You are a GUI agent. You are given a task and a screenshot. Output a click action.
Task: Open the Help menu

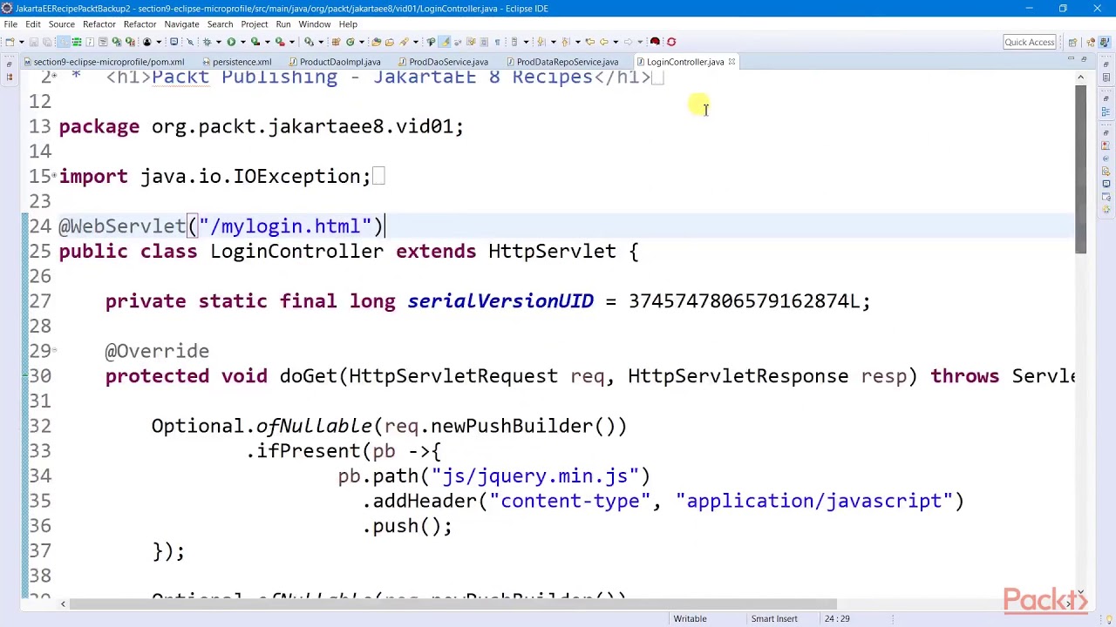348,24
